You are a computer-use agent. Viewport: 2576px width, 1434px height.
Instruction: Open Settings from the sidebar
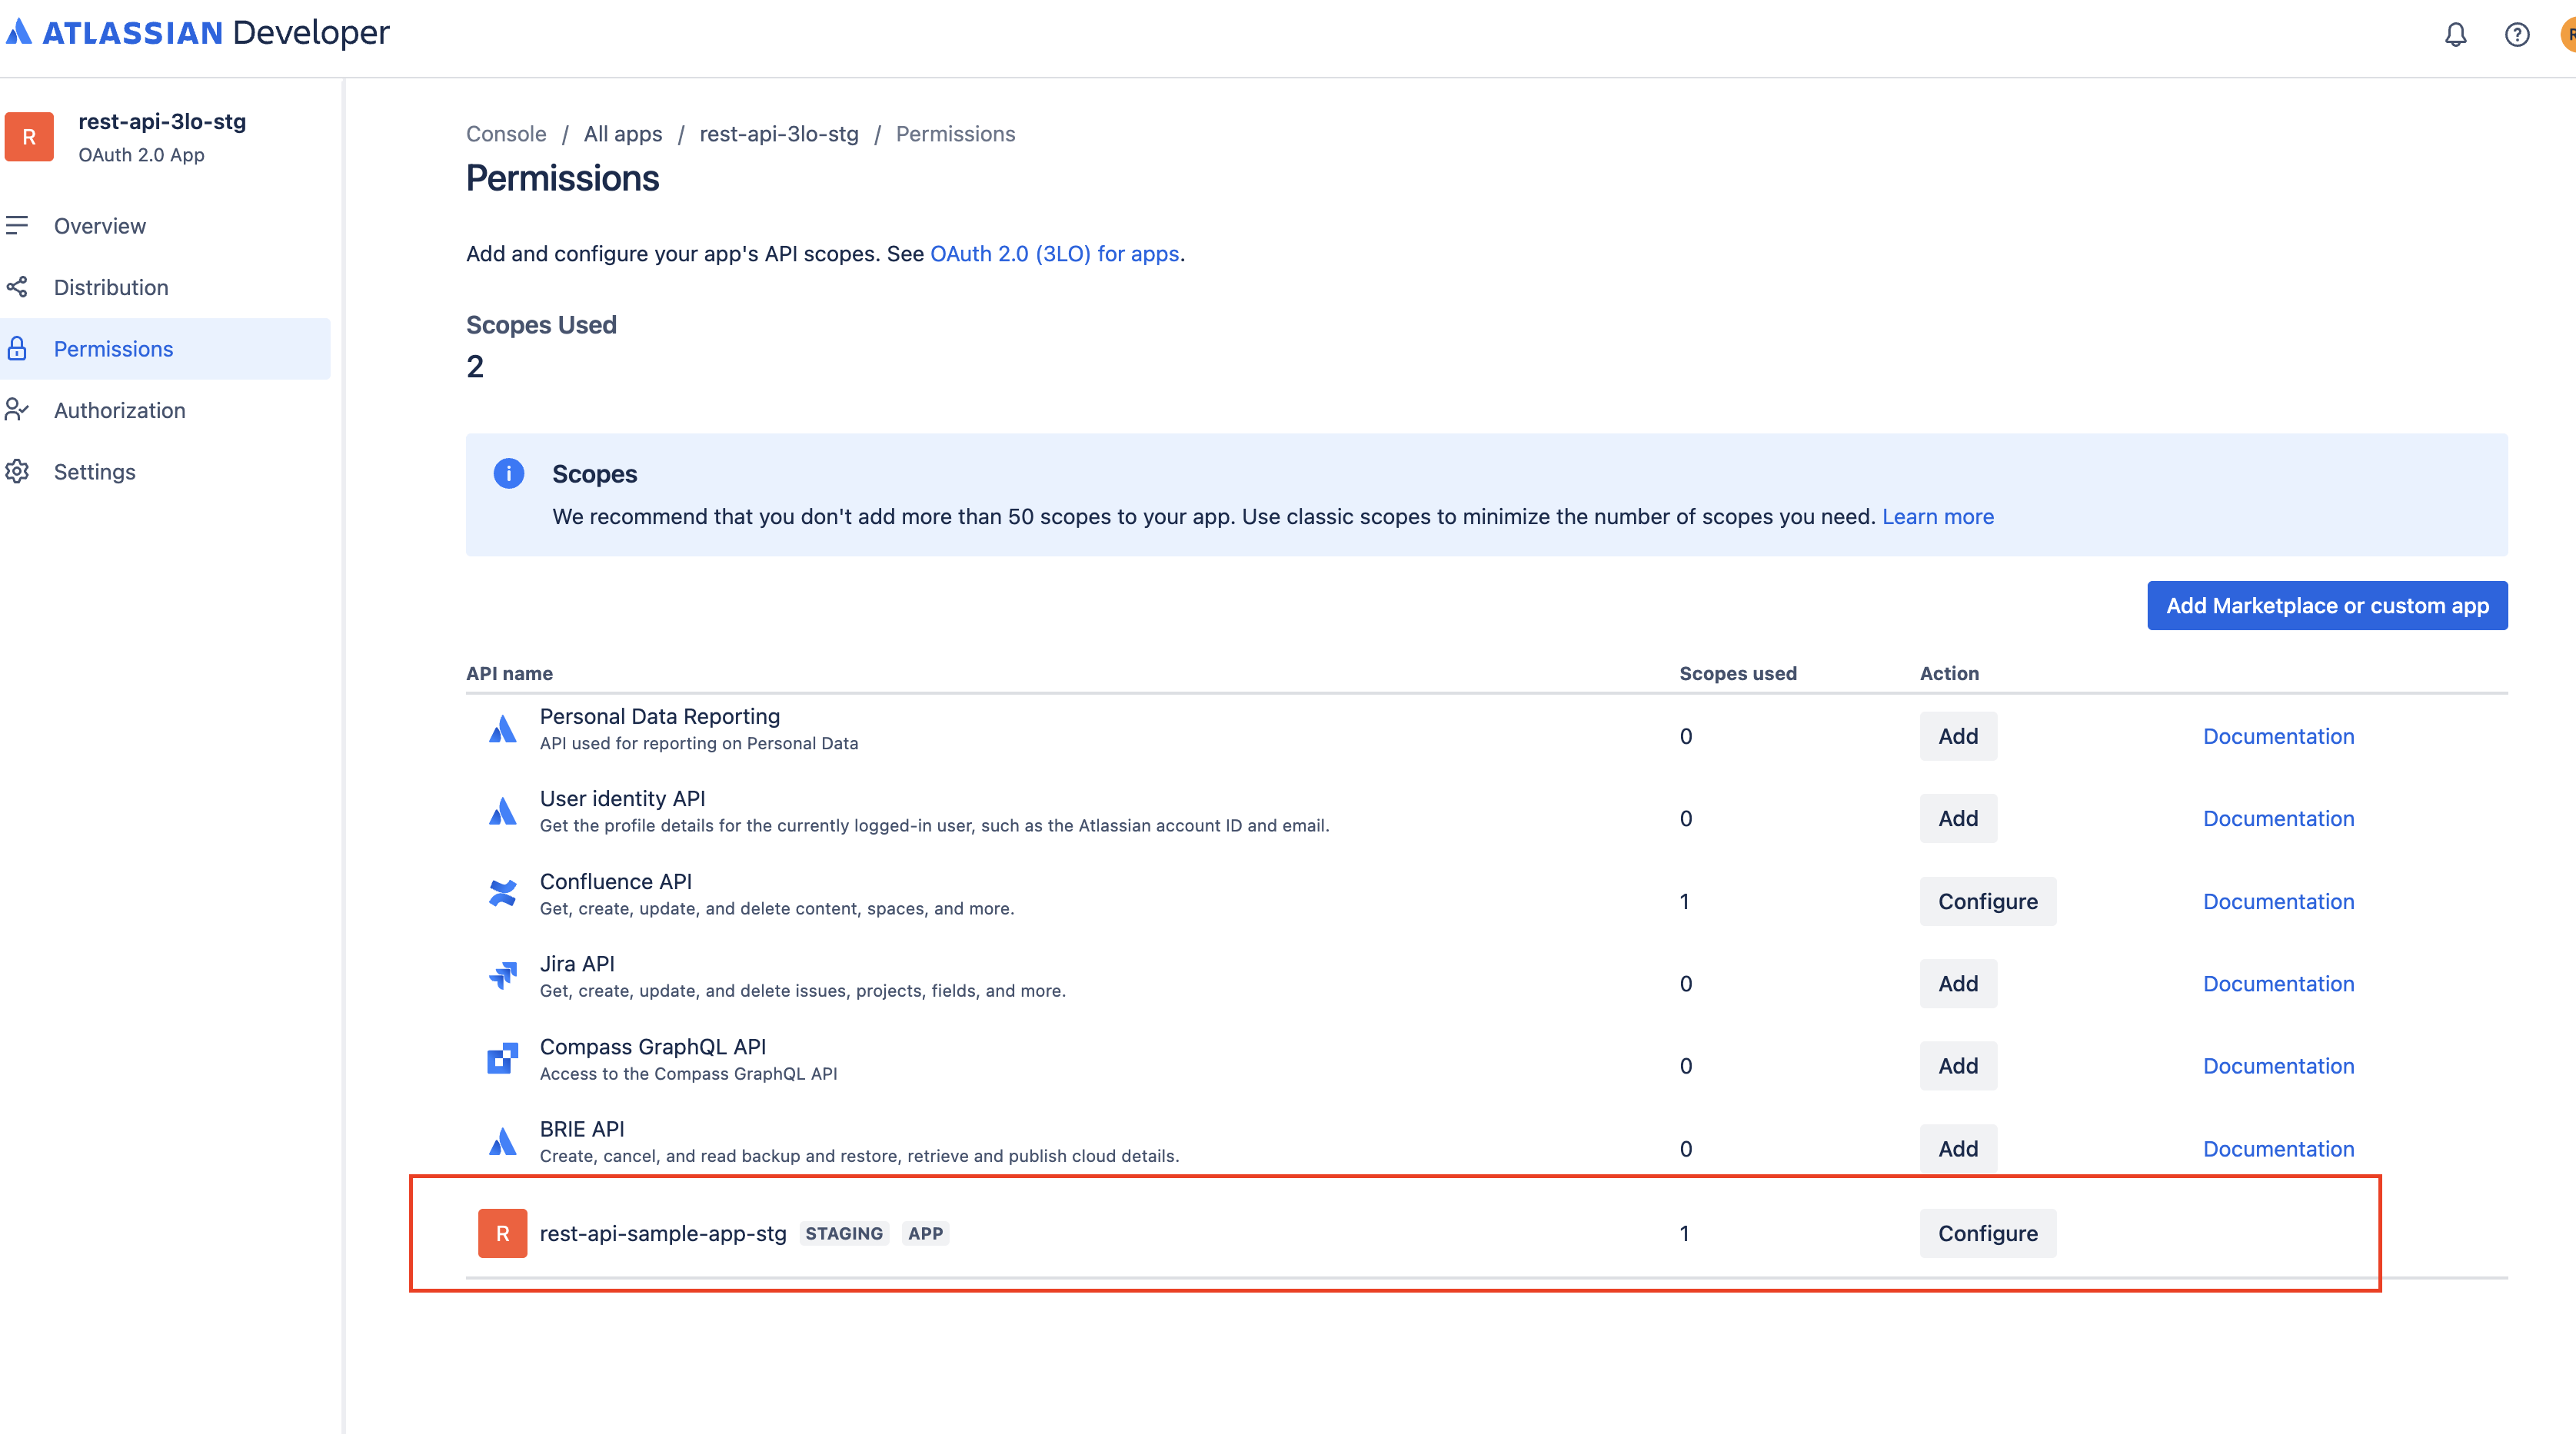pyautogui.click(x=94, y=472)
